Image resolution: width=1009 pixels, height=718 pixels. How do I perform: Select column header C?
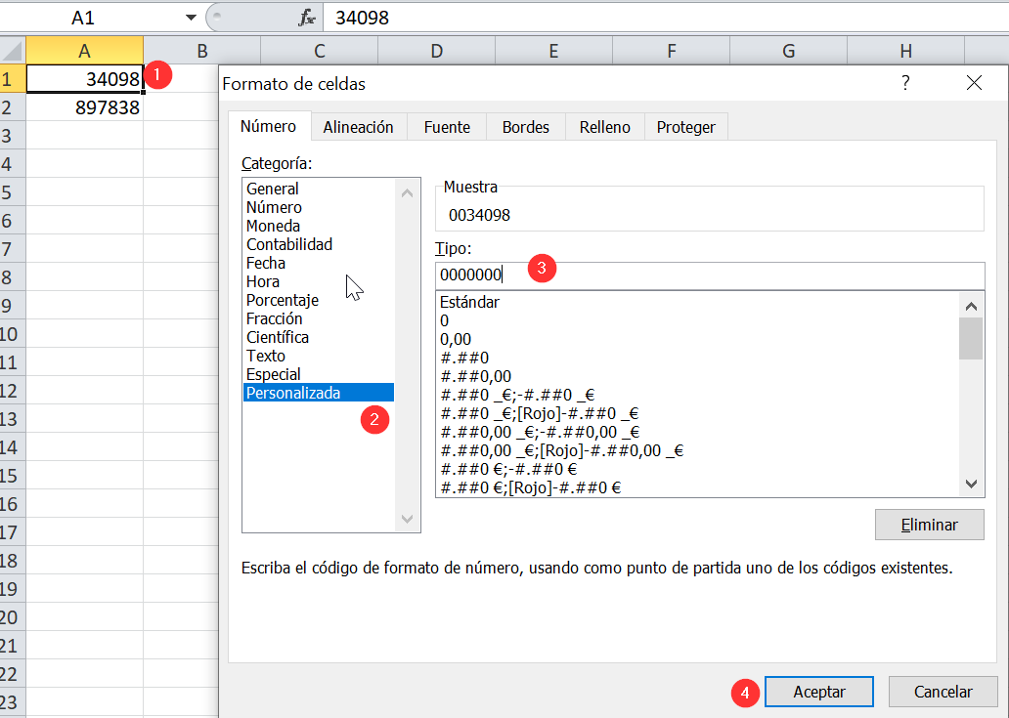click(319, 51)
